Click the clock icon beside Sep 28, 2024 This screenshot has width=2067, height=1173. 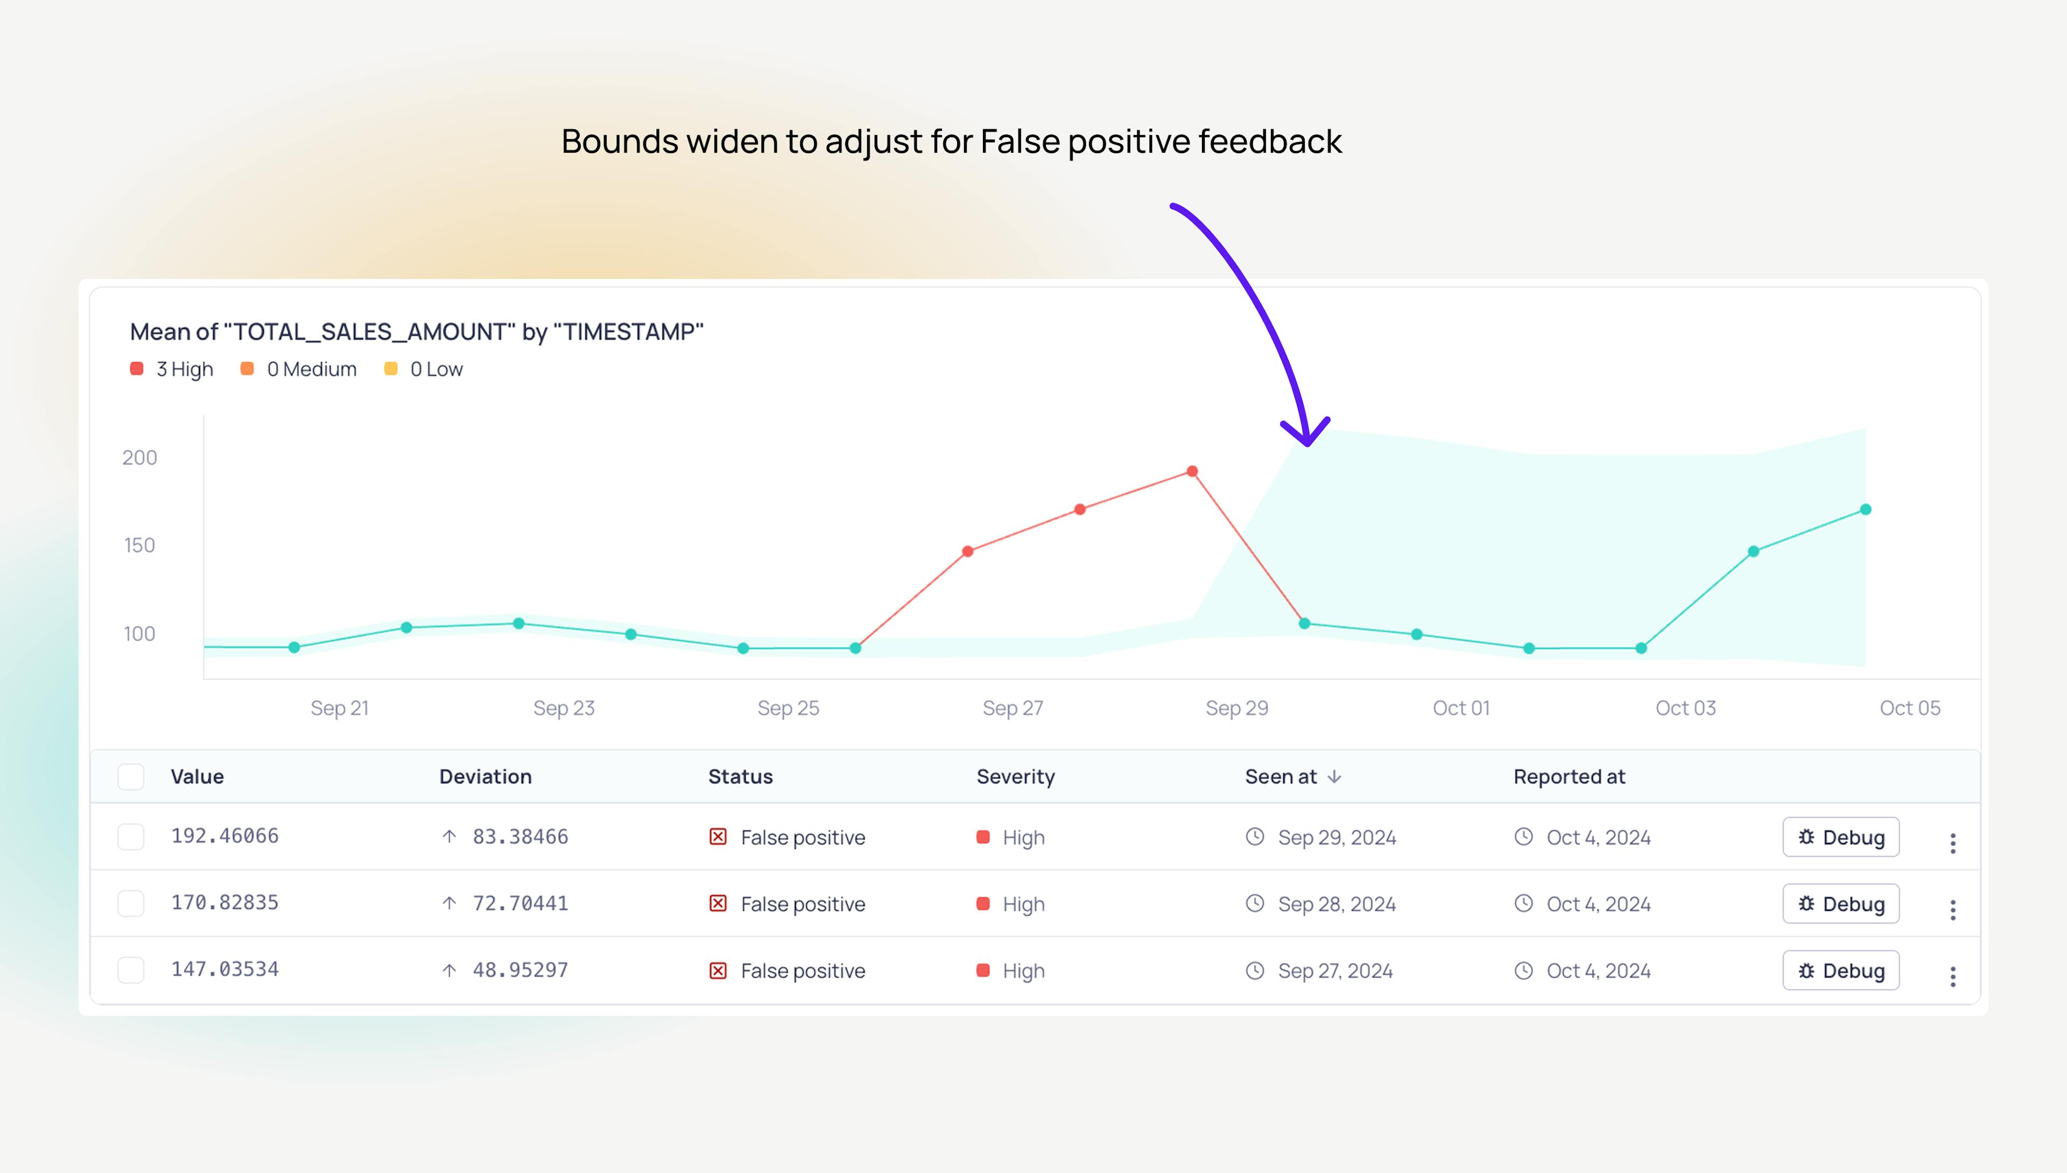click(1255, 903)
